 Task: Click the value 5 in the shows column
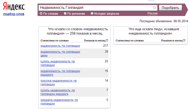(x=107, y=100)
